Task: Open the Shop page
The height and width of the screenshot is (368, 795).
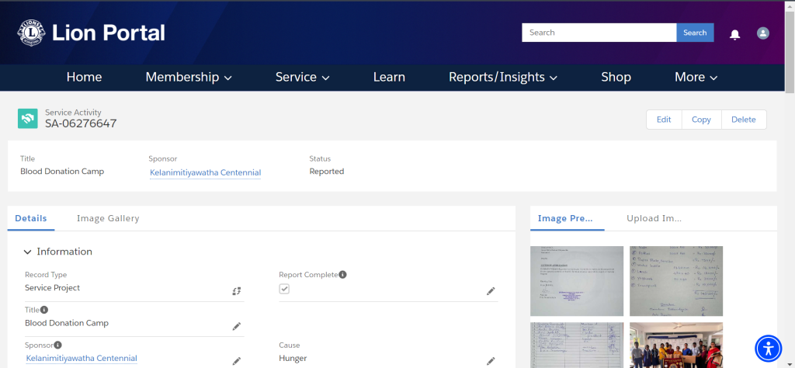Action: 616,77
